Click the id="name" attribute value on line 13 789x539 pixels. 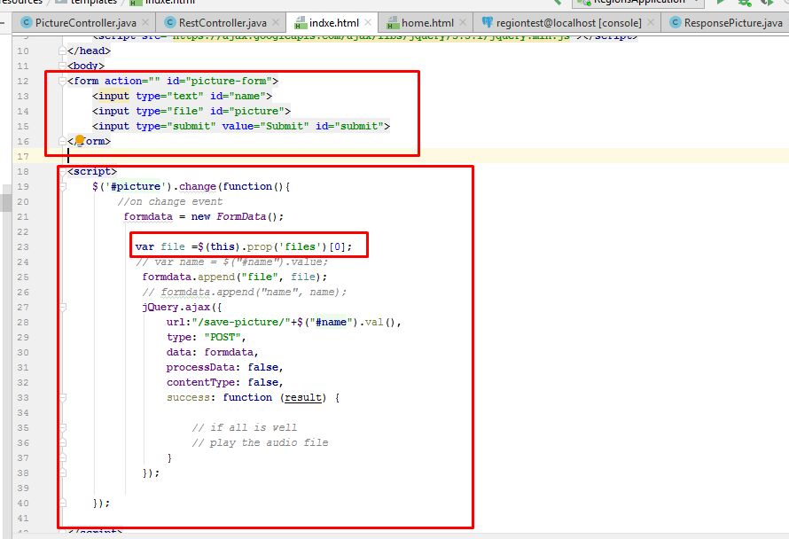[238, 96]
